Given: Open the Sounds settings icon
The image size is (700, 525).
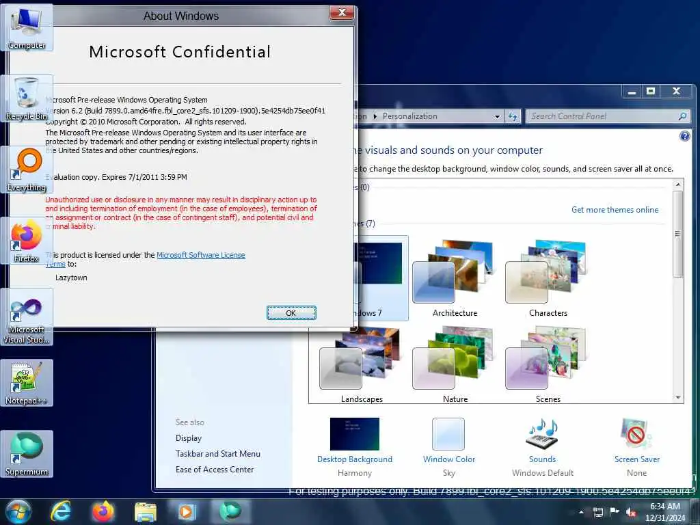Looking at the screenshot, I should tap(542, 433).
